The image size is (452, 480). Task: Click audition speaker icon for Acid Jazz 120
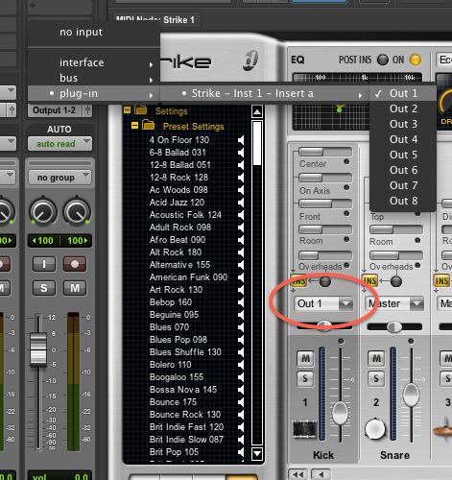tap(241, 203)
